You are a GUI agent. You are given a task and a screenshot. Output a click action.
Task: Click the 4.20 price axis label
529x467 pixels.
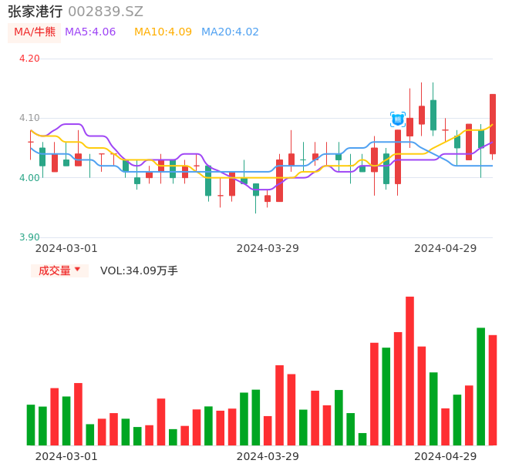coord(29,59)
